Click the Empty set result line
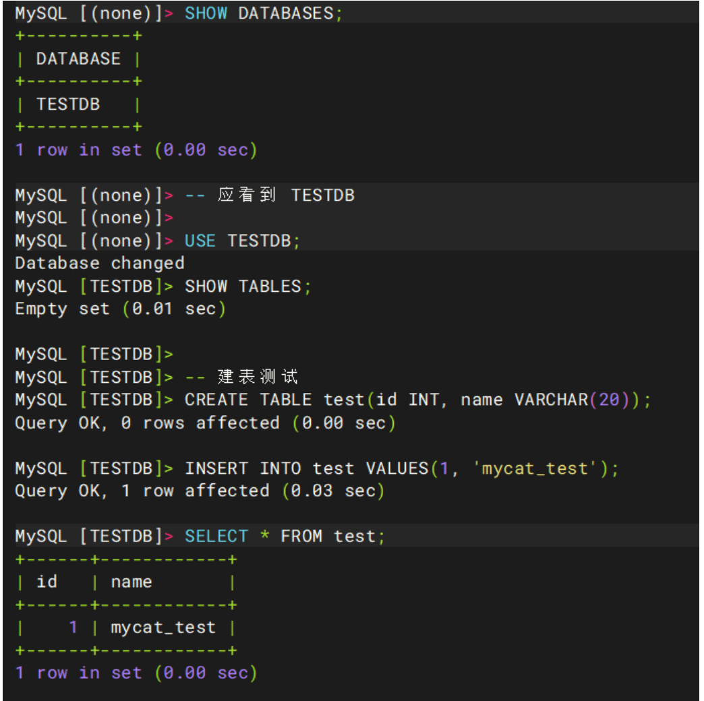This screenshot has width=704, height=701. [x=120, y=309]
